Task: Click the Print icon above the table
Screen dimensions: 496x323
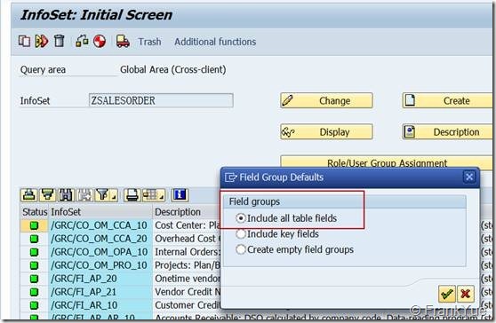Action: pos(132,195)
